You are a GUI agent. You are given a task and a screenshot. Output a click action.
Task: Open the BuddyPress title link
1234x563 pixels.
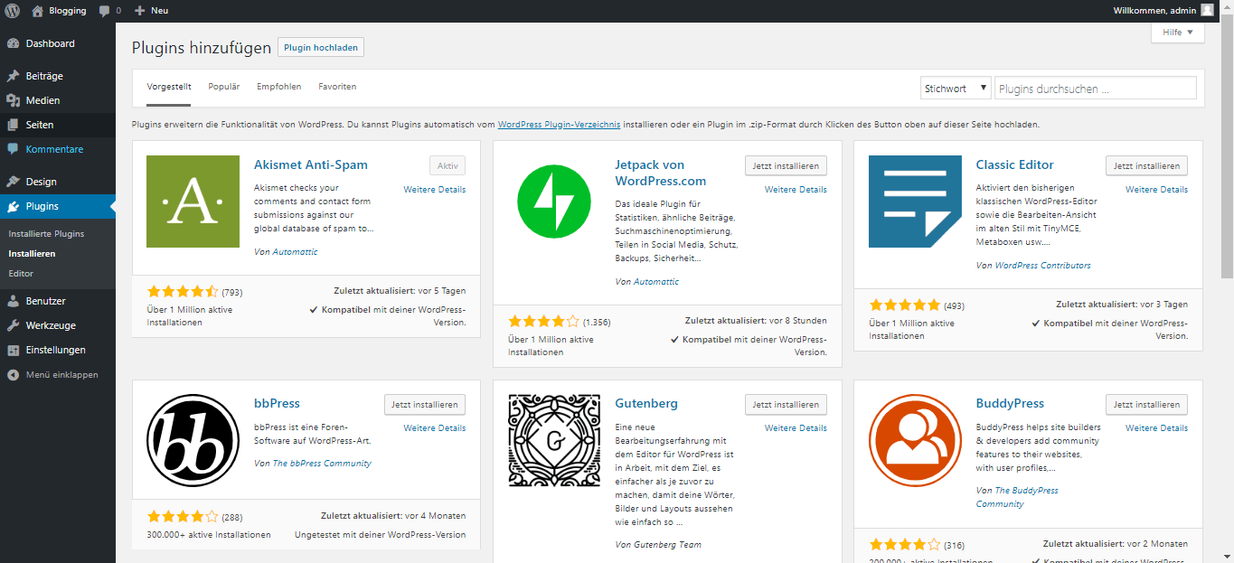coord(1010,403)
